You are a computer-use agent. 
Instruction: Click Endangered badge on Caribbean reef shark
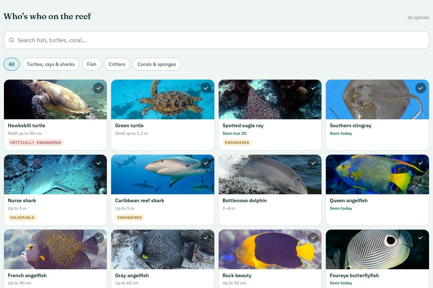[130, 217]
